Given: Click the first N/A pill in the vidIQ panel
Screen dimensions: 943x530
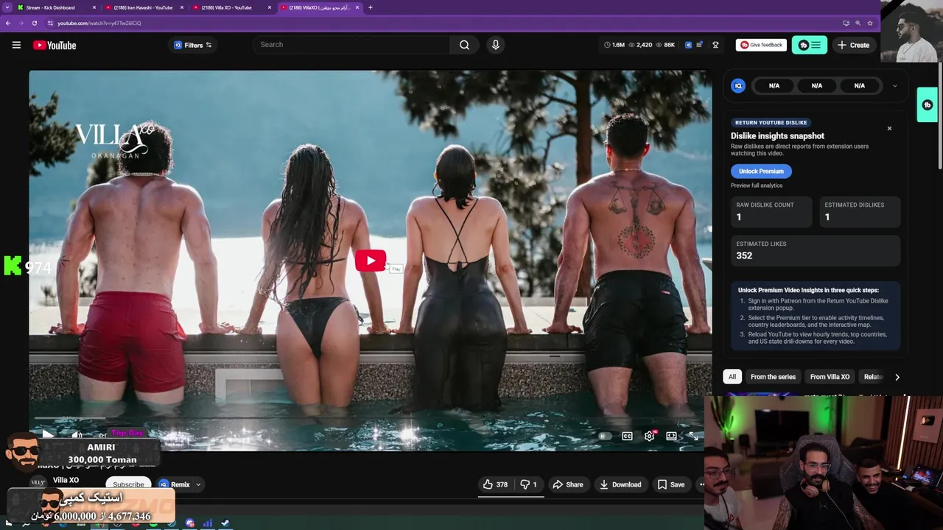Looking at the screenshot, I should tap(774, 86).
